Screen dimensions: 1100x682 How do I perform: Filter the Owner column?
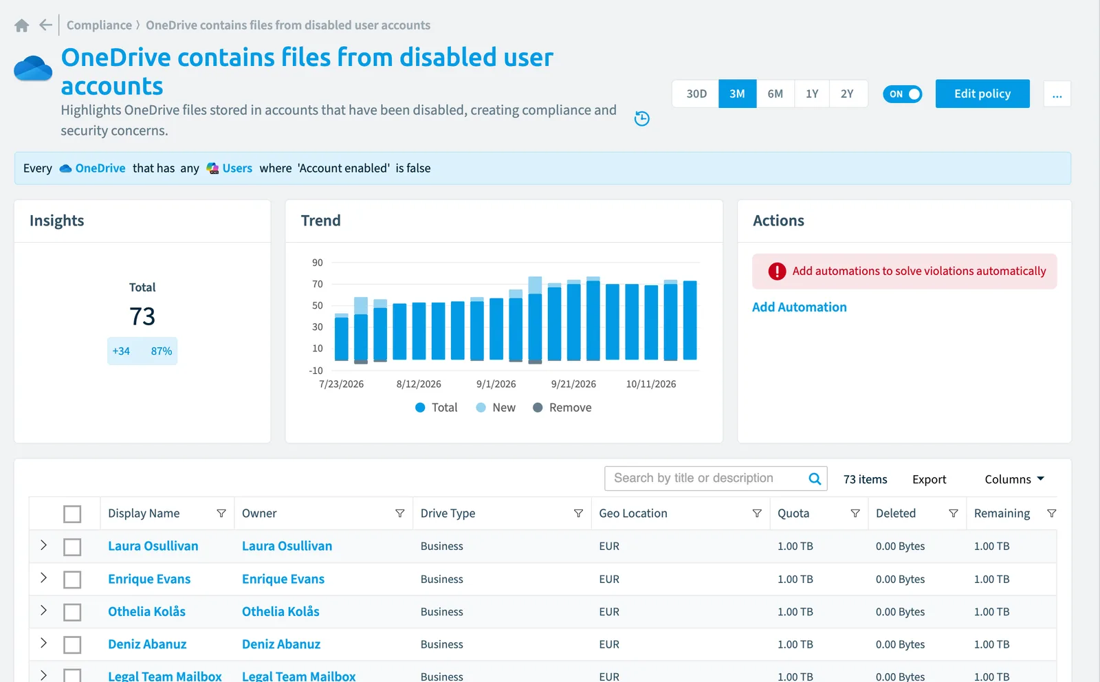click(399, 514)
